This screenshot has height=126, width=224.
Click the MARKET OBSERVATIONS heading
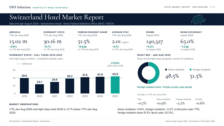tap(24, 104)
